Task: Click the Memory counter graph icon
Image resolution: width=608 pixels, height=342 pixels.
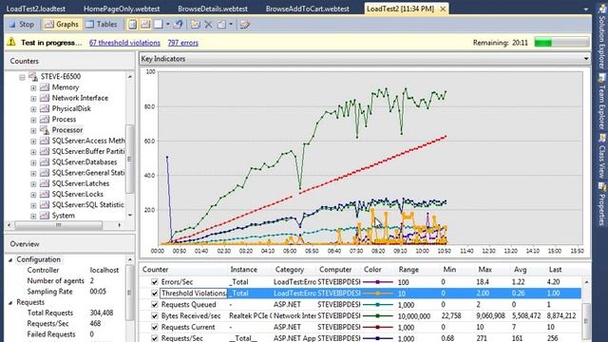Action: pyautogui.click(x=45, y=87)
